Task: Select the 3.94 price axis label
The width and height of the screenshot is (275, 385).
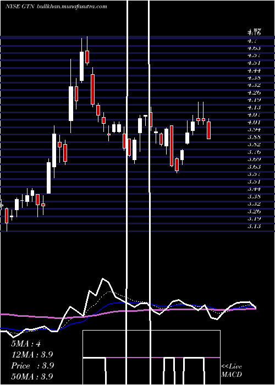Action: coord(254,129)
